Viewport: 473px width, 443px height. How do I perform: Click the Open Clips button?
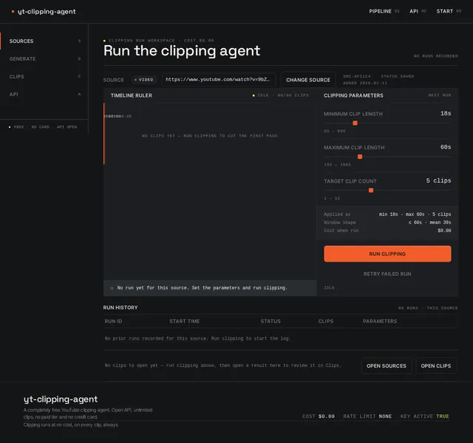(x=436, y=366)
